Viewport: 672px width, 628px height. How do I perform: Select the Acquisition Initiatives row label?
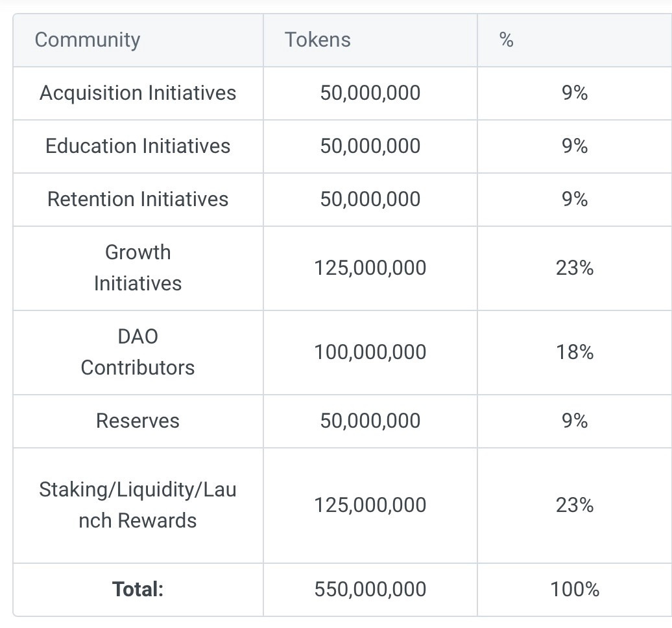138,93
